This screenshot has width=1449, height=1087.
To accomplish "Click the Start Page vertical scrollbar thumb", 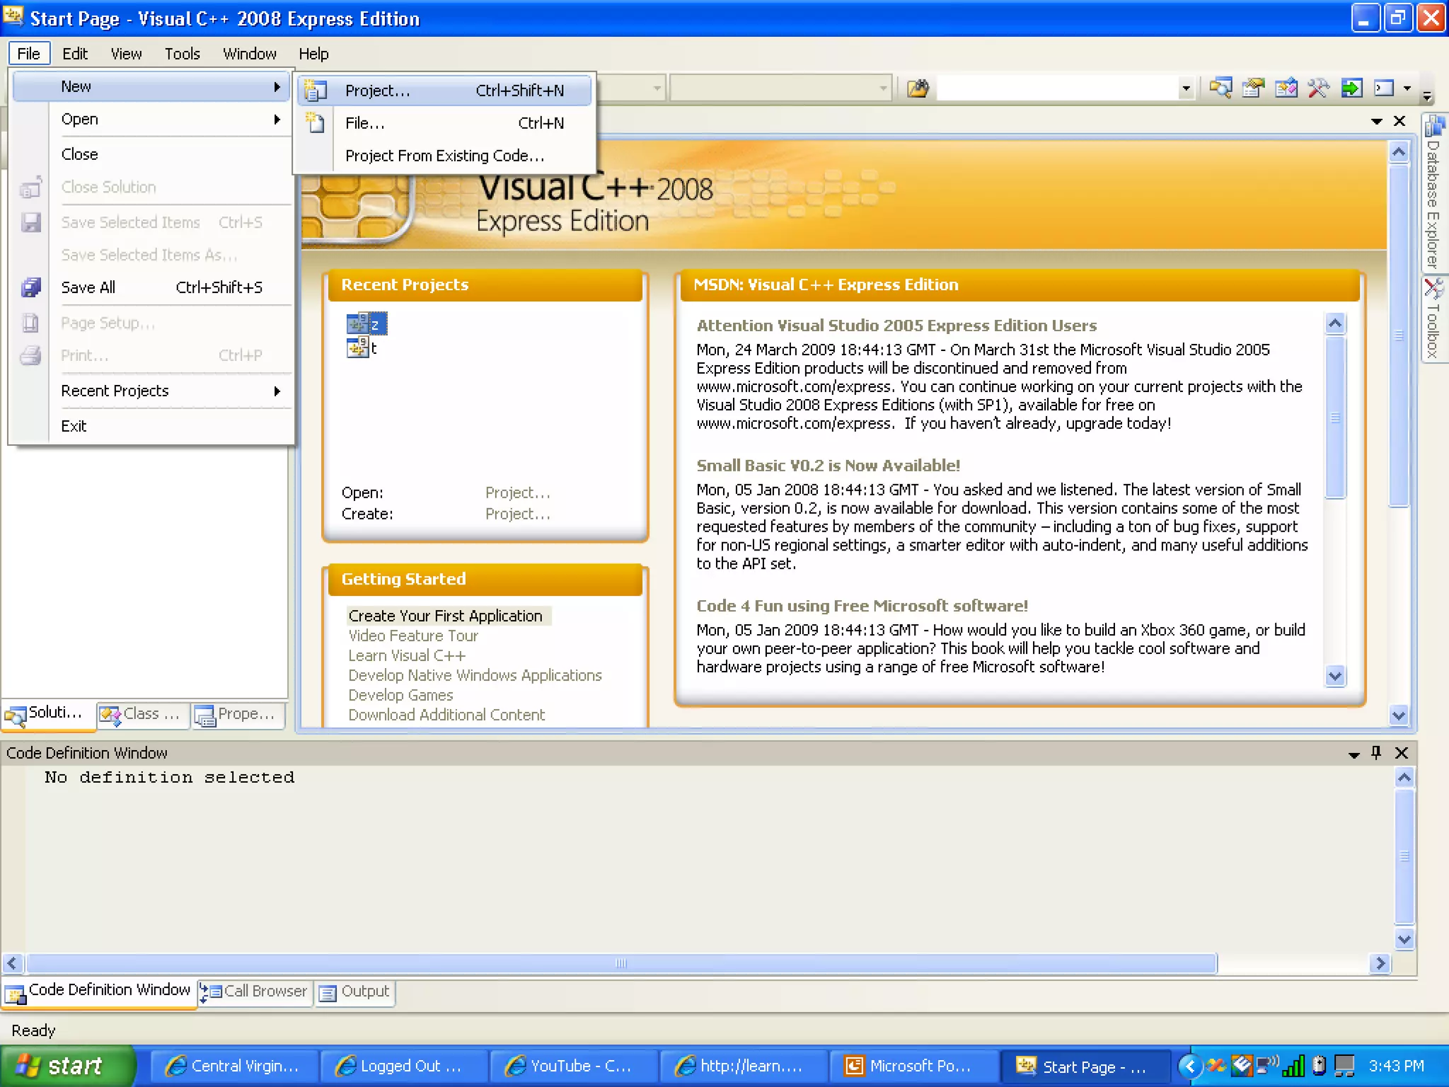I will pos(1399,336).
